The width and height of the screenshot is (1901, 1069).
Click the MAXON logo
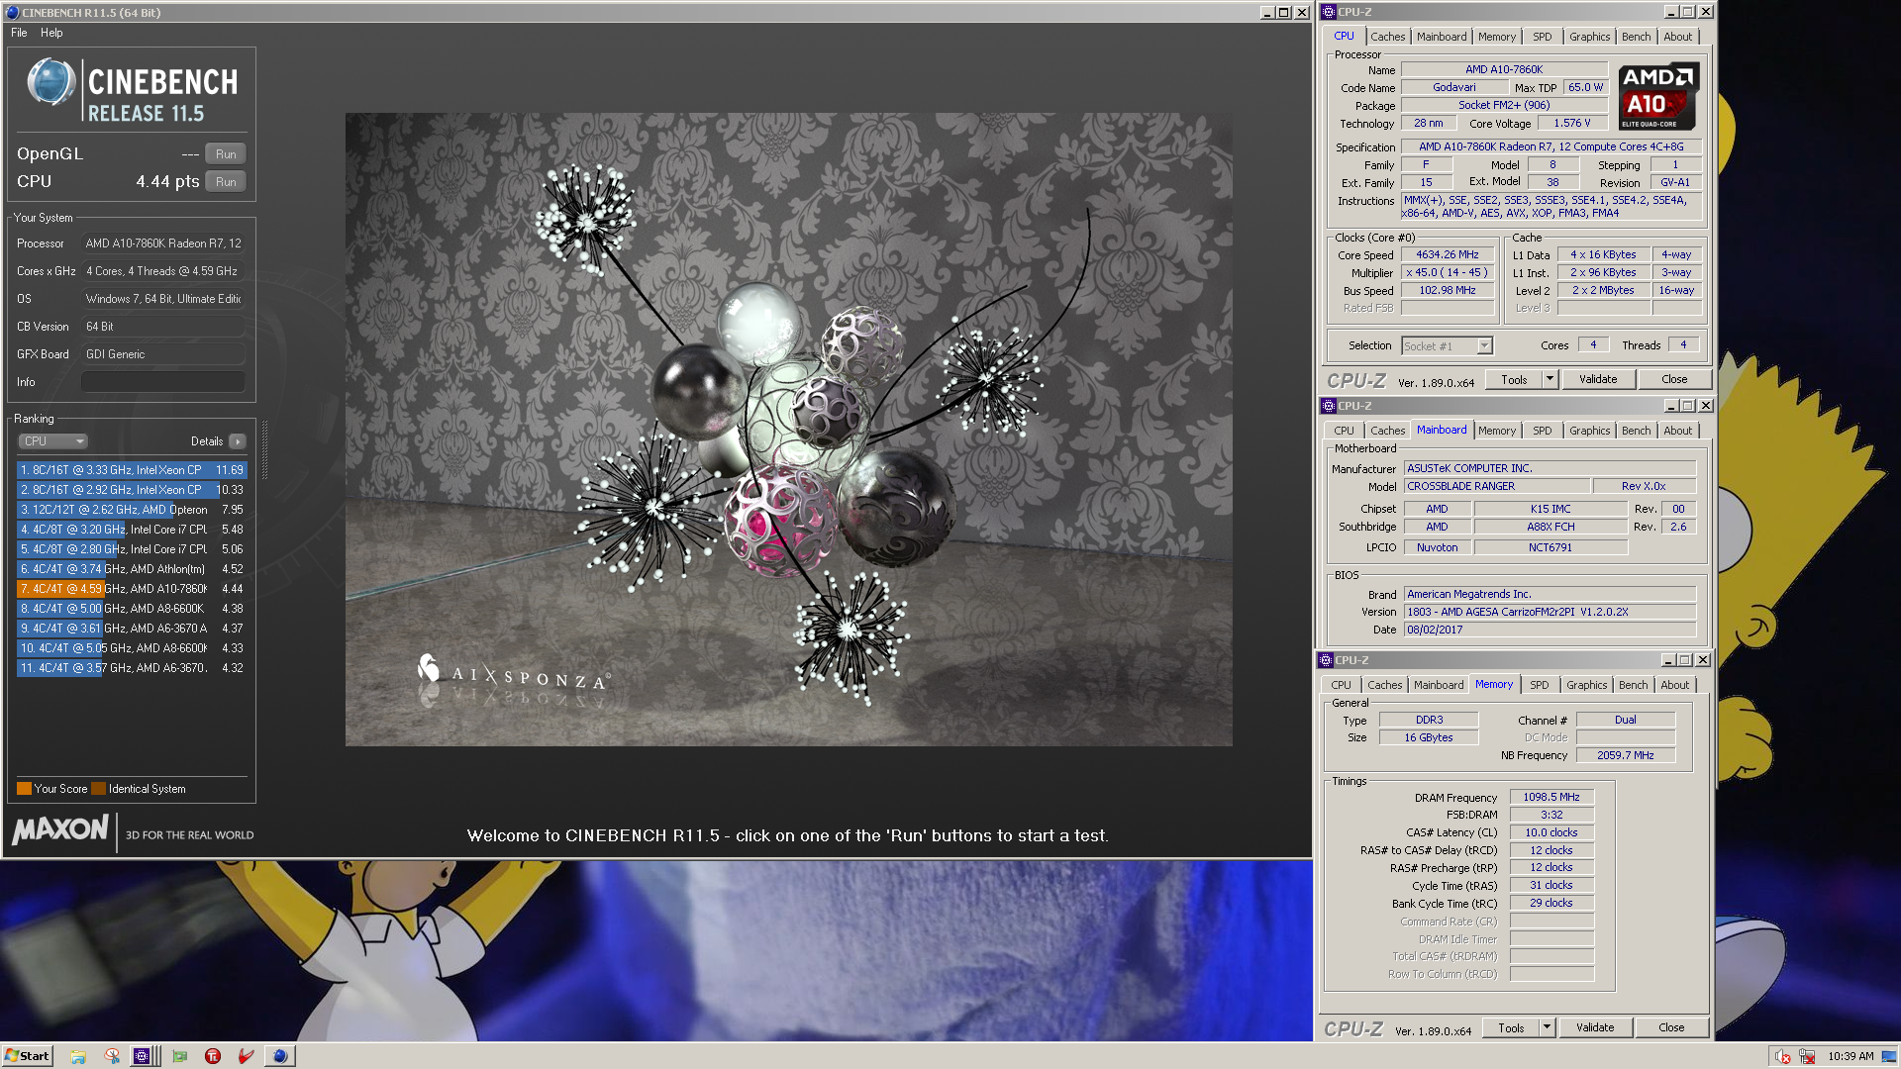coord(60,829)
